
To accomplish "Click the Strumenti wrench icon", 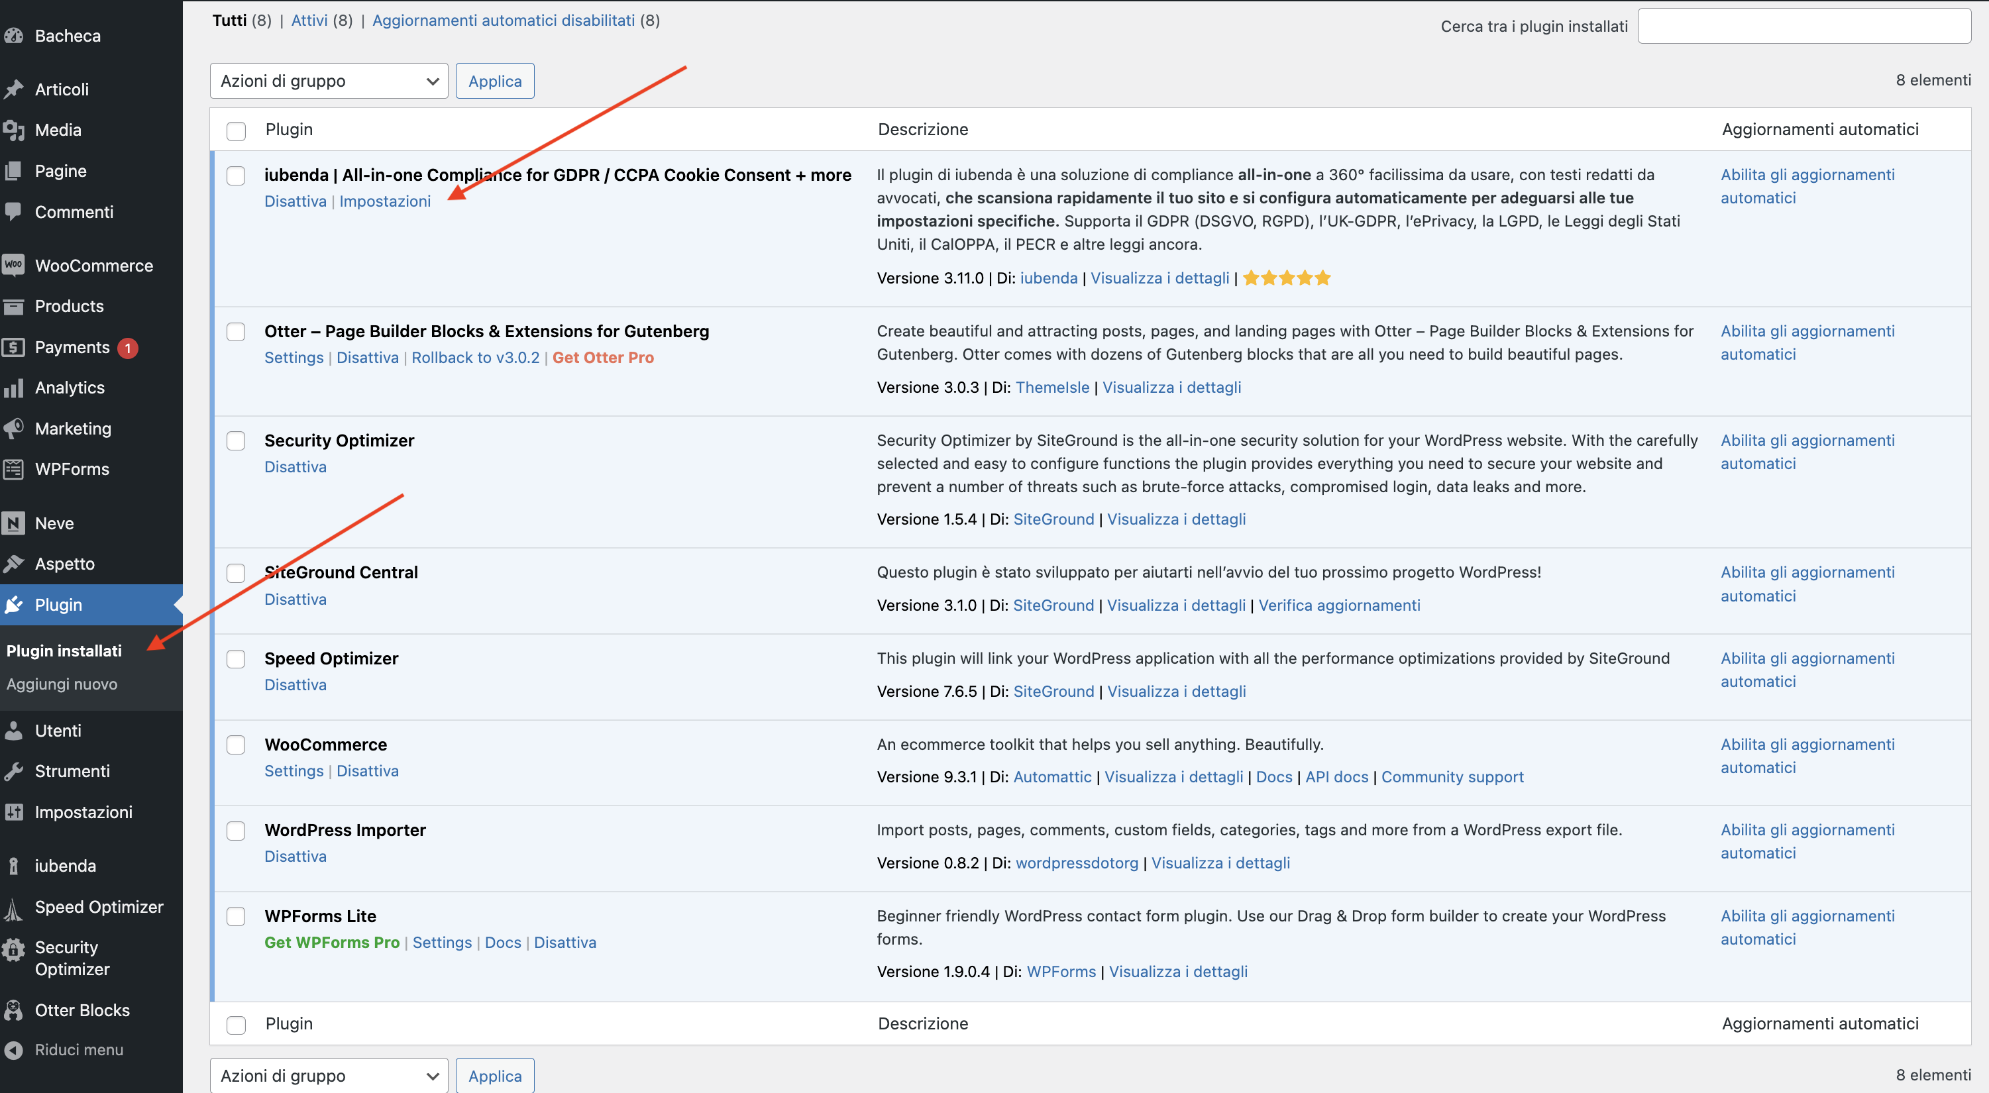I will [13, 771].
